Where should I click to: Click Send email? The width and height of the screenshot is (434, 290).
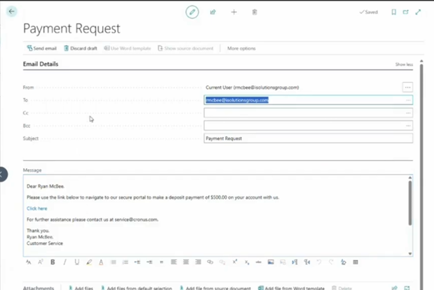tap(42, 48)
